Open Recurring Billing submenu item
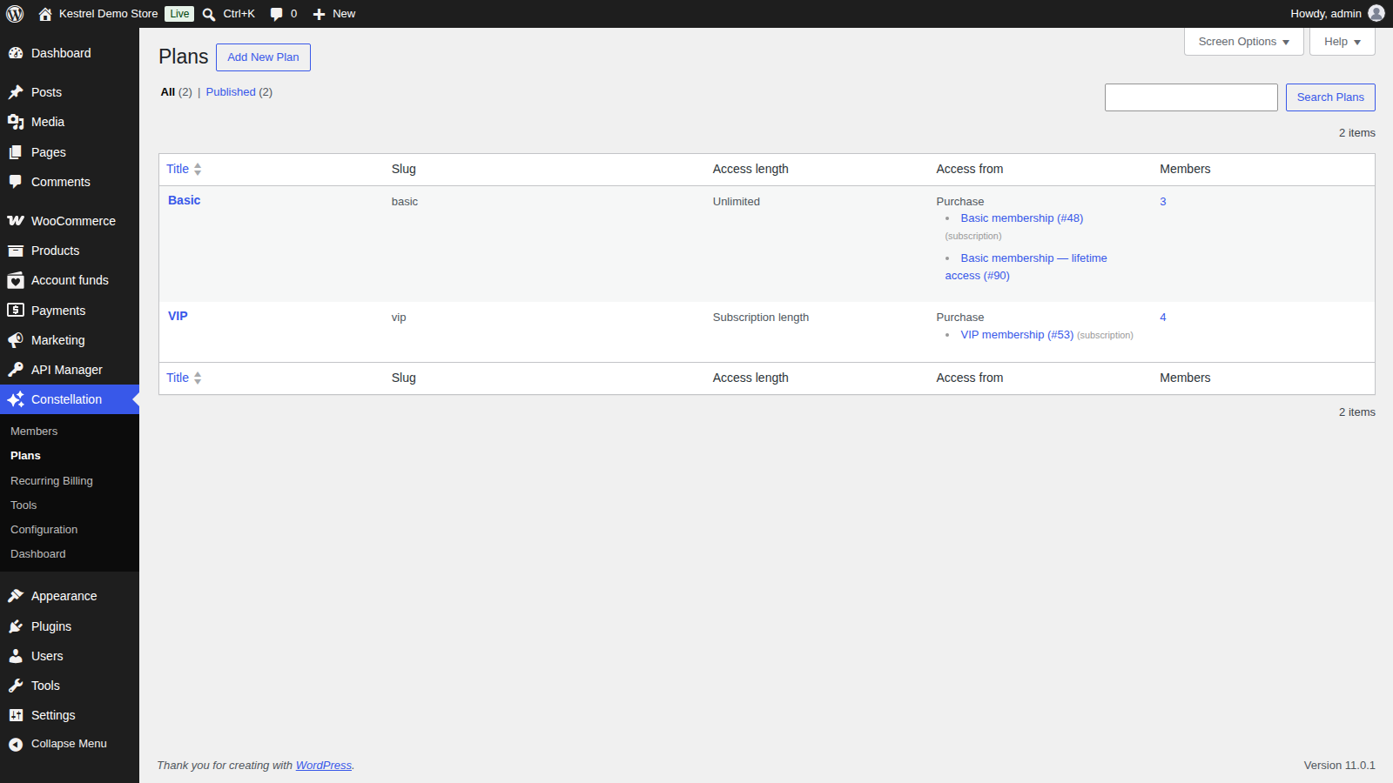This screenshot has width=1393, height=783. [51, 481]
